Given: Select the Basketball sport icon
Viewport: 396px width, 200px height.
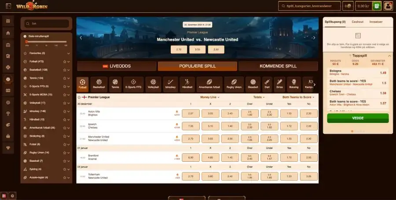Looking at the screenshot, I should click(99, 84).
